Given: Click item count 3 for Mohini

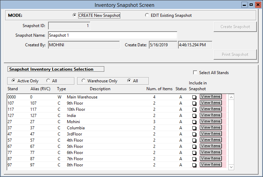Looking at the screenshot, I should coord(154,122).
